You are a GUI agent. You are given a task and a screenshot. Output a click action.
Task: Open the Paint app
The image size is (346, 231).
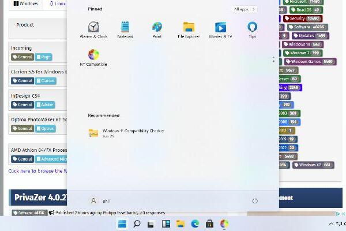click(157, 30)
